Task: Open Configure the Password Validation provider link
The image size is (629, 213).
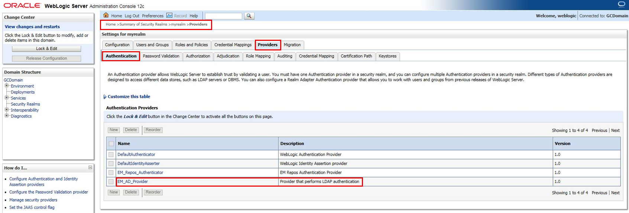Action: point(49,192)
